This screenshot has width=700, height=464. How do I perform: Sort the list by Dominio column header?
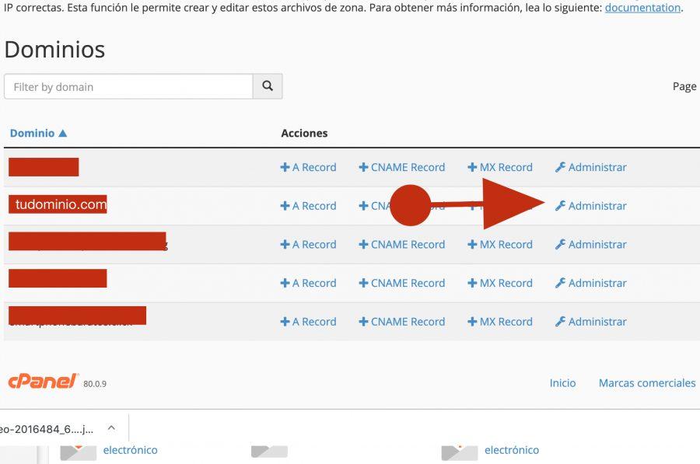tap(38, 133)
